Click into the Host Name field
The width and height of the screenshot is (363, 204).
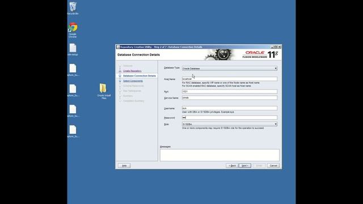(x=229, y=79)
